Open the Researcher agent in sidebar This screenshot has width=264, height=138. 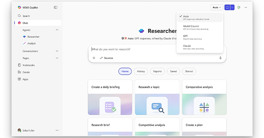(x=31, y=37)
